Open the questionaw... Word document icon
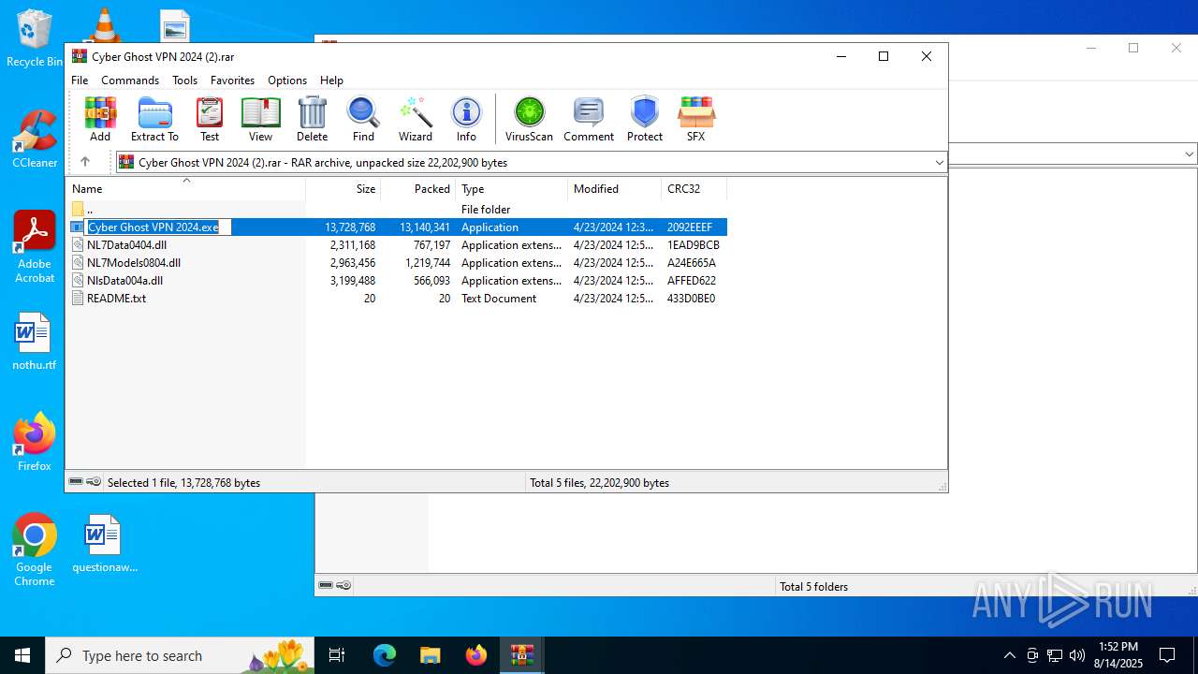Image resolution: width=1198 pixels, height=674 pixels. click(x=104, y=543)
